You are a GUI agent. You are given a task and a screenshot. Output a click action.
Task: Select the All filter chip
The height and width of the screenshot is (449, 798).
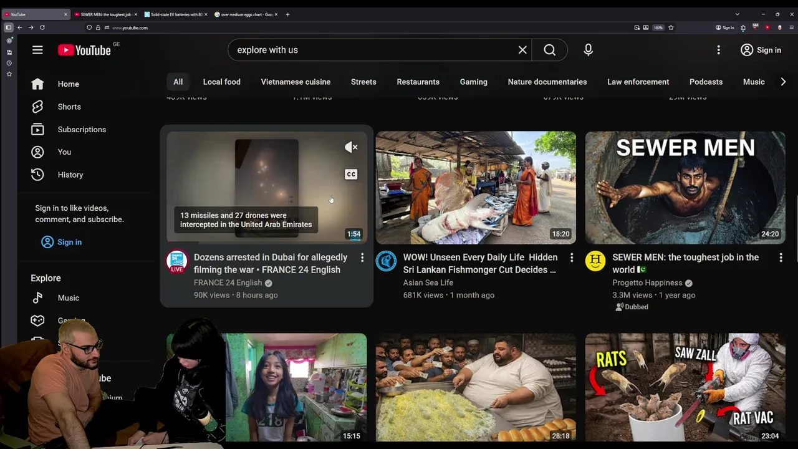tap(178, 82)
